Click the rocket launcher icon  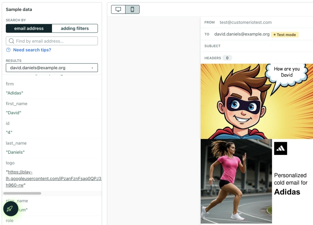tap(11, 209)
